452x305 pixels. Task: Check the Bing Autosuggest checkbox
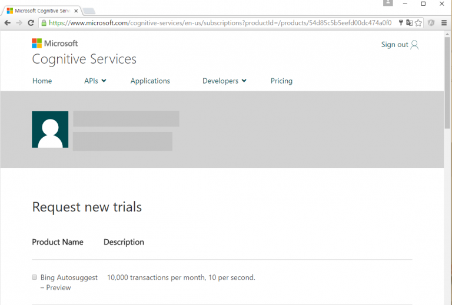click(x=35, y=277)
